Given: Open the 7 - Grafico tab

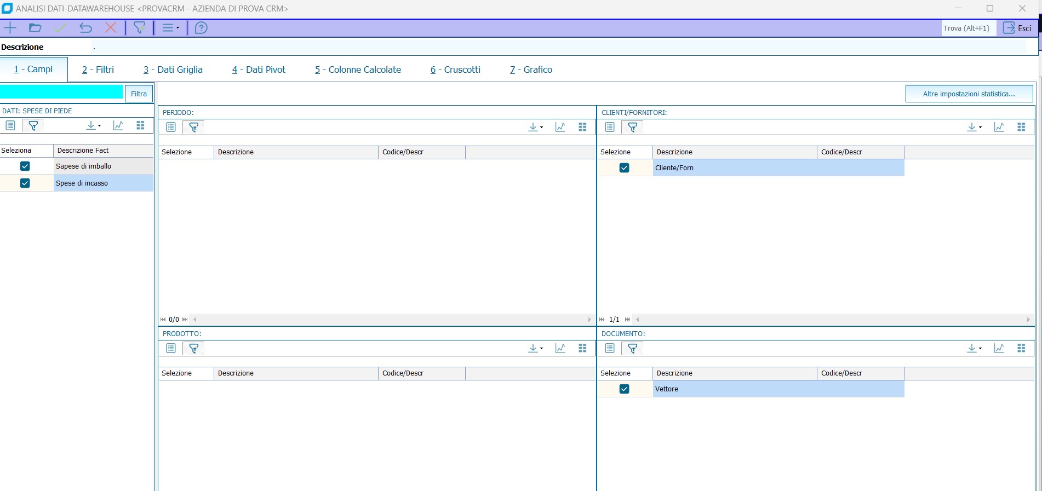Looking at the screenshot, I should click(x=531, y=70).
